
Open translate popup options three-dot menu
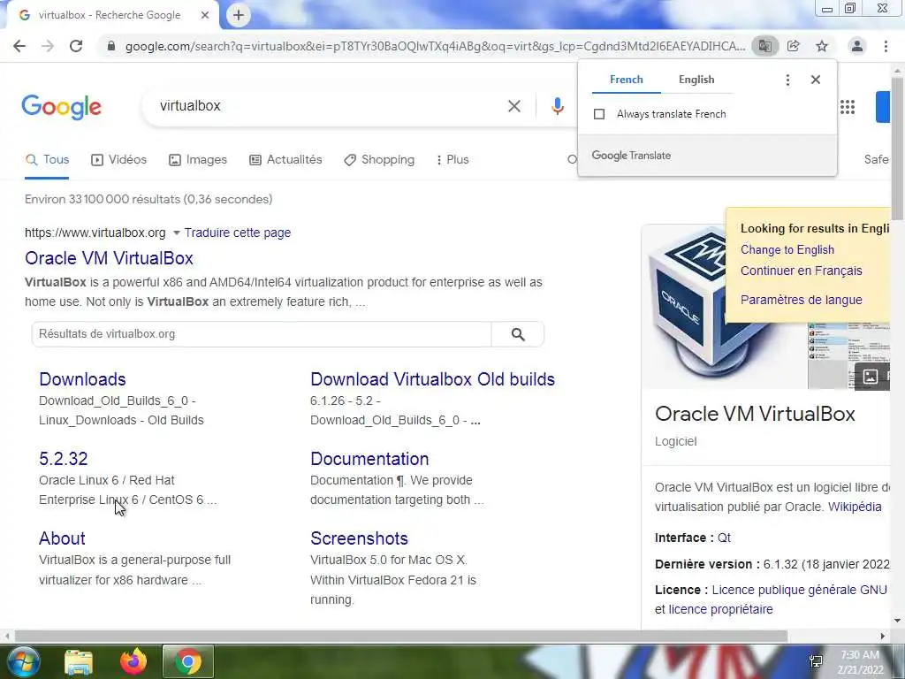[x=787, y=80]
